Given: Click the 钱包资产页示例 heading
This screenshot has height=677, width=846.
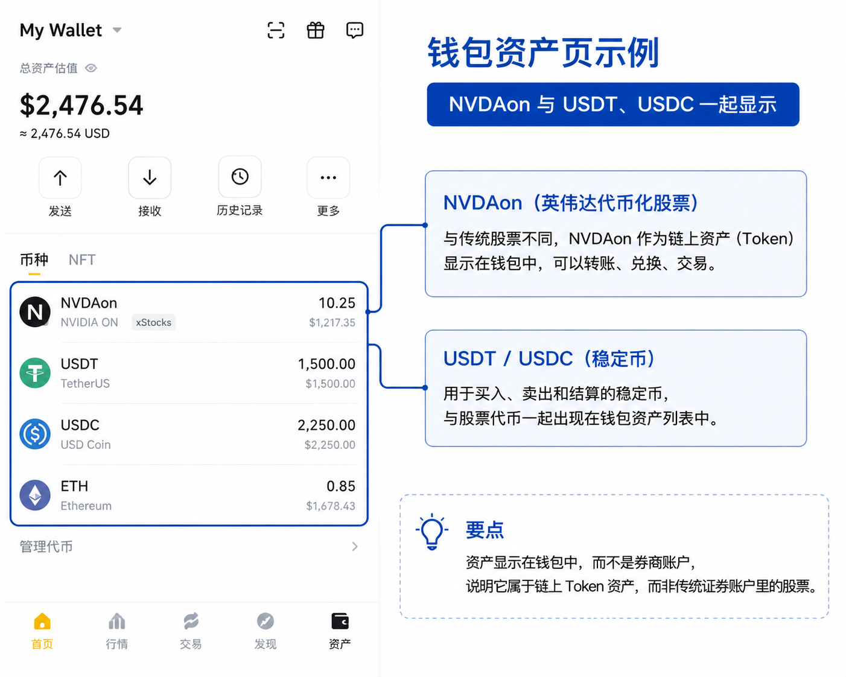Looking at the screenshot, I should coord(543,52).
